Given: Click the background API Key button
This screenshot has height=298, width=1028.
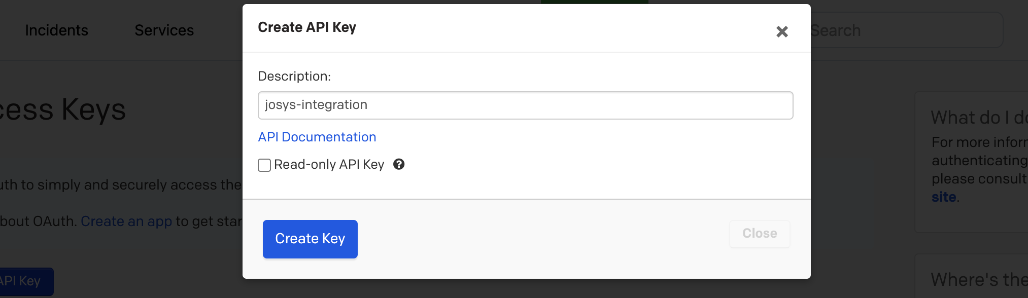Looking at the screenshot, I should point(23,281).
